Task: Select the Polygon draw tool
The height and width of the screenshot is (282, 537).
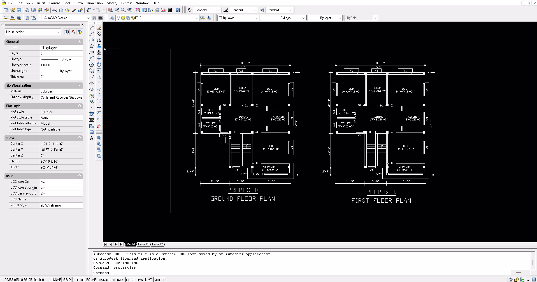Action: click(92, 46)
